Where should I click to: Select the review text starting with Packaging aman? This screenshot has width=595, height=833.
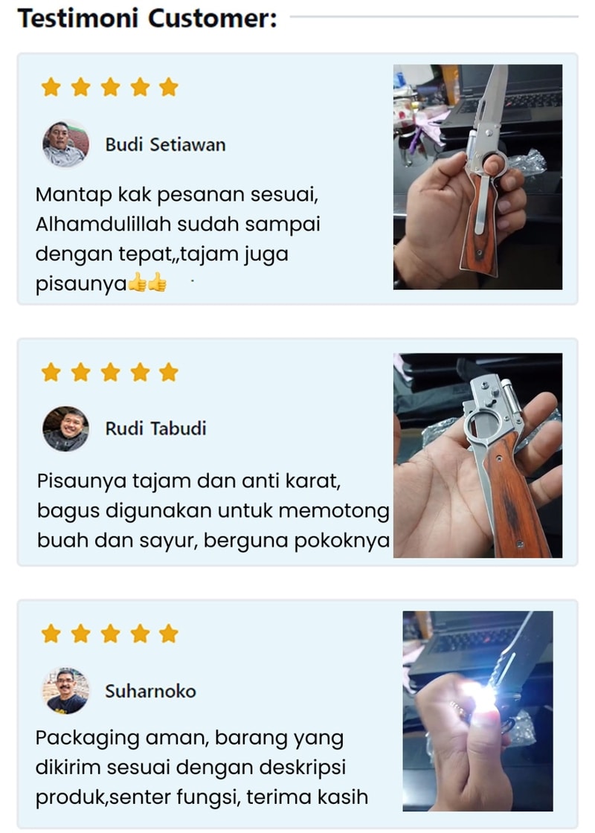pos(202,768)
